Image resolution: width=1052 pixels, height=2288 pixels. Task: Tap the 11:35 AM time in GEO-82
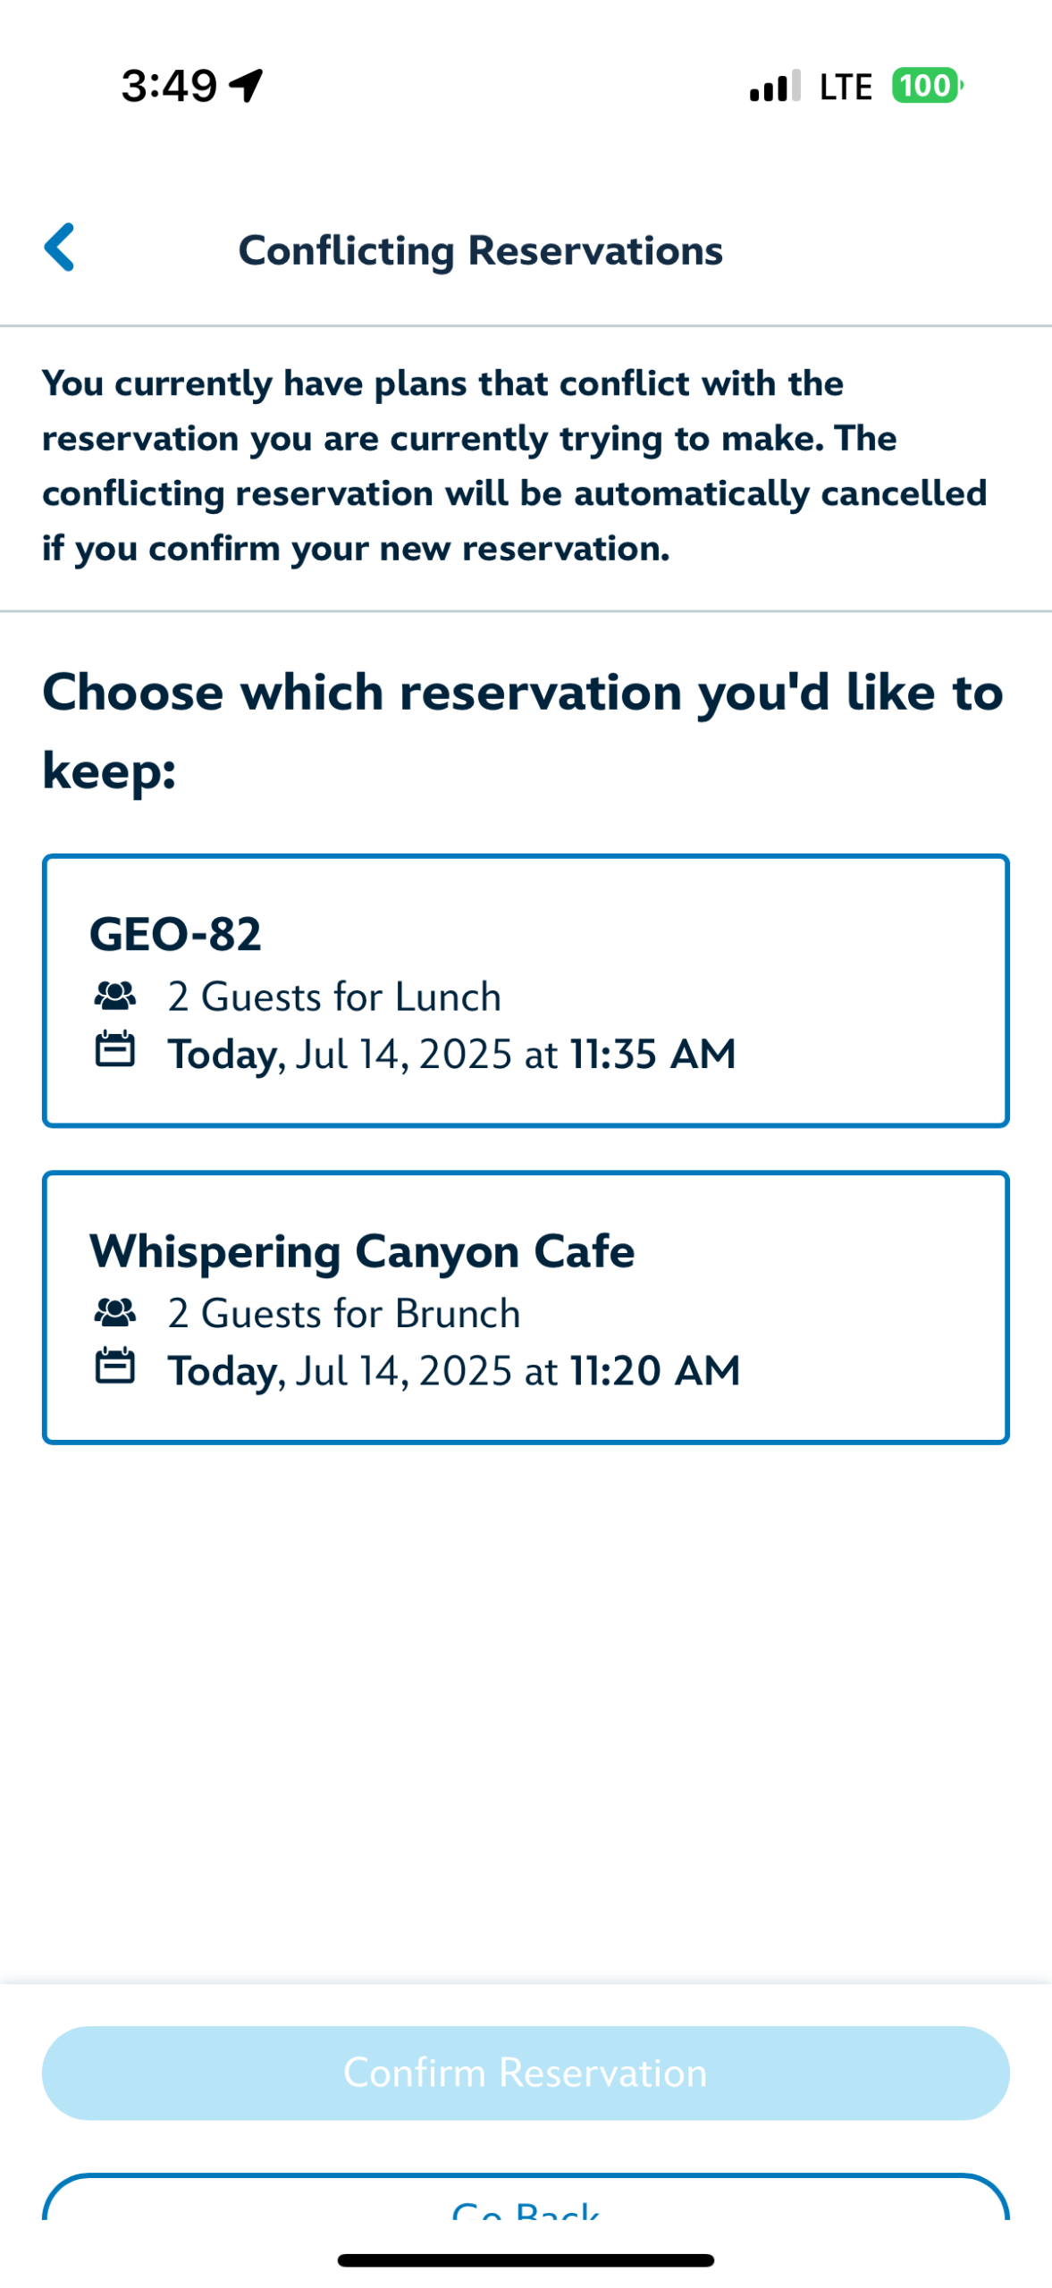click(653, 1054)
